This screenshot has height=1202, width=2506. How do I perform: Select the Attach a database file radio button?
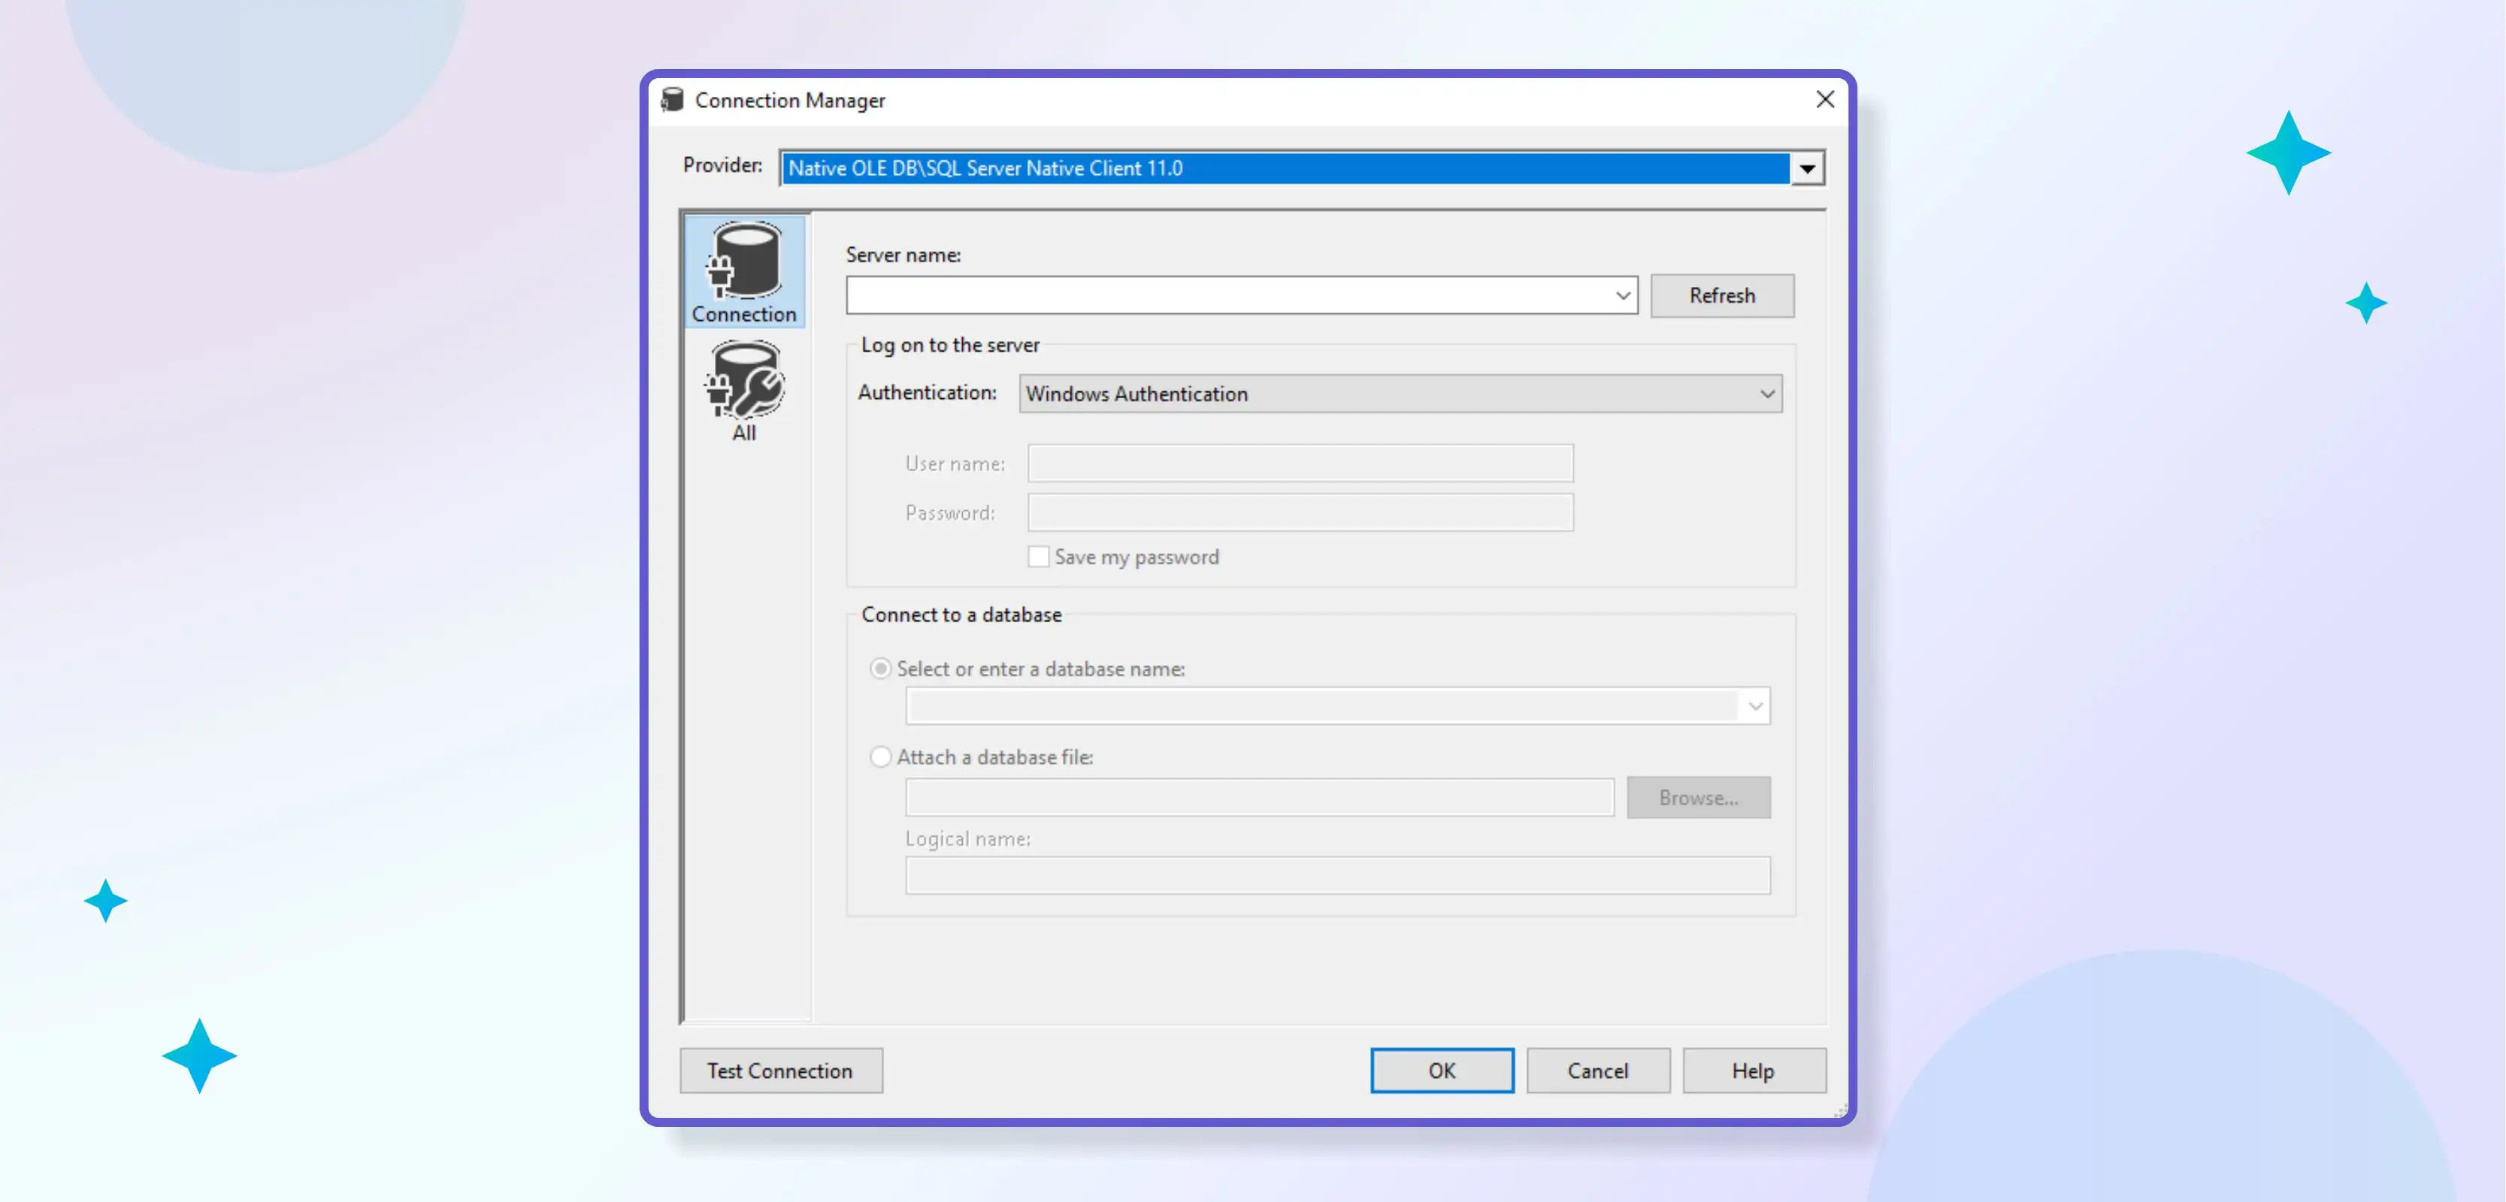tap(881, 756)
